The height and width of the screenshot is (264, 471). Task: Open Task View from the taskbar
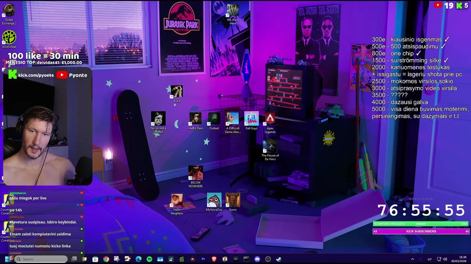[74, 259]
